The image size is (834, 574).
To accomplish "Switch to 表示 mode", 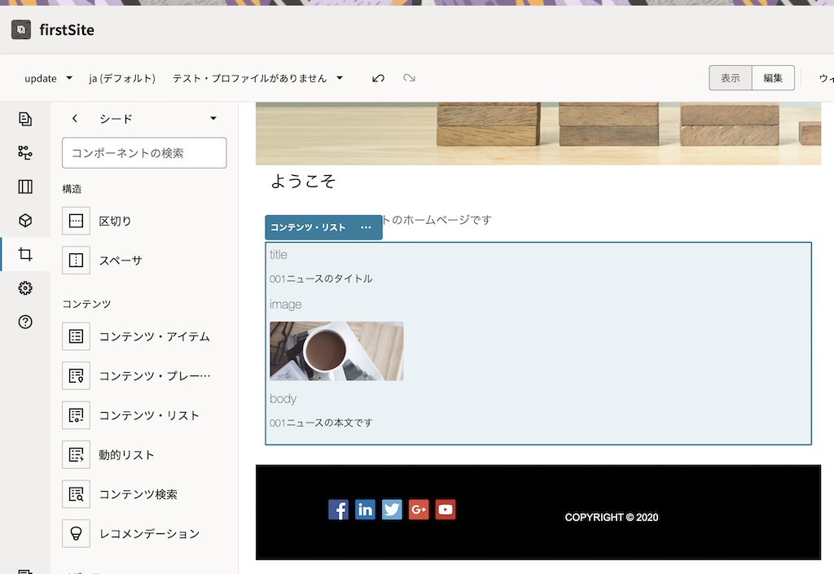I will coord(730,77).
